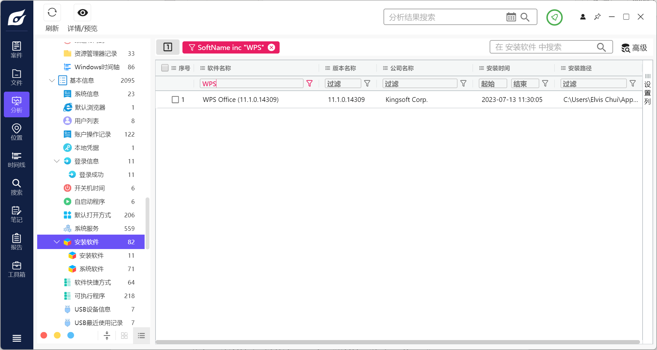Open the 时间线 timeline sidebar icon

(x=17, y=160)
